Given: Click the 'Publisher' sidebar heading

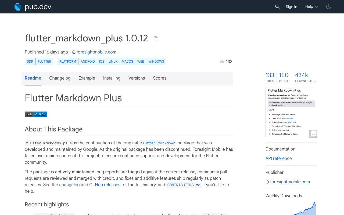Looking at the screenshot, I should 274,173.
